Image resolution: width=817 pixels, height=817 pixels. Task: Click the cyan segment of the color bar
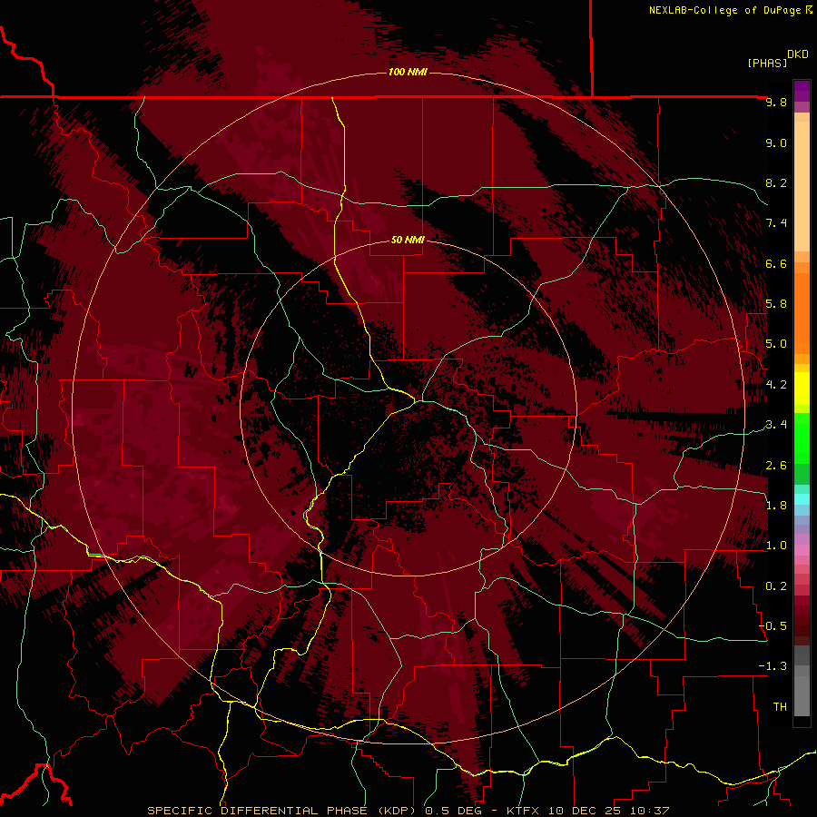802,498
